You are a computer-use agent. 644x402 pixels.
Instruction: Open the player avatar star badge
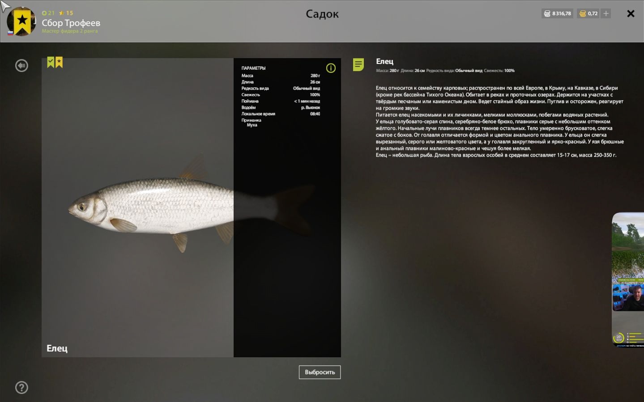21,21
